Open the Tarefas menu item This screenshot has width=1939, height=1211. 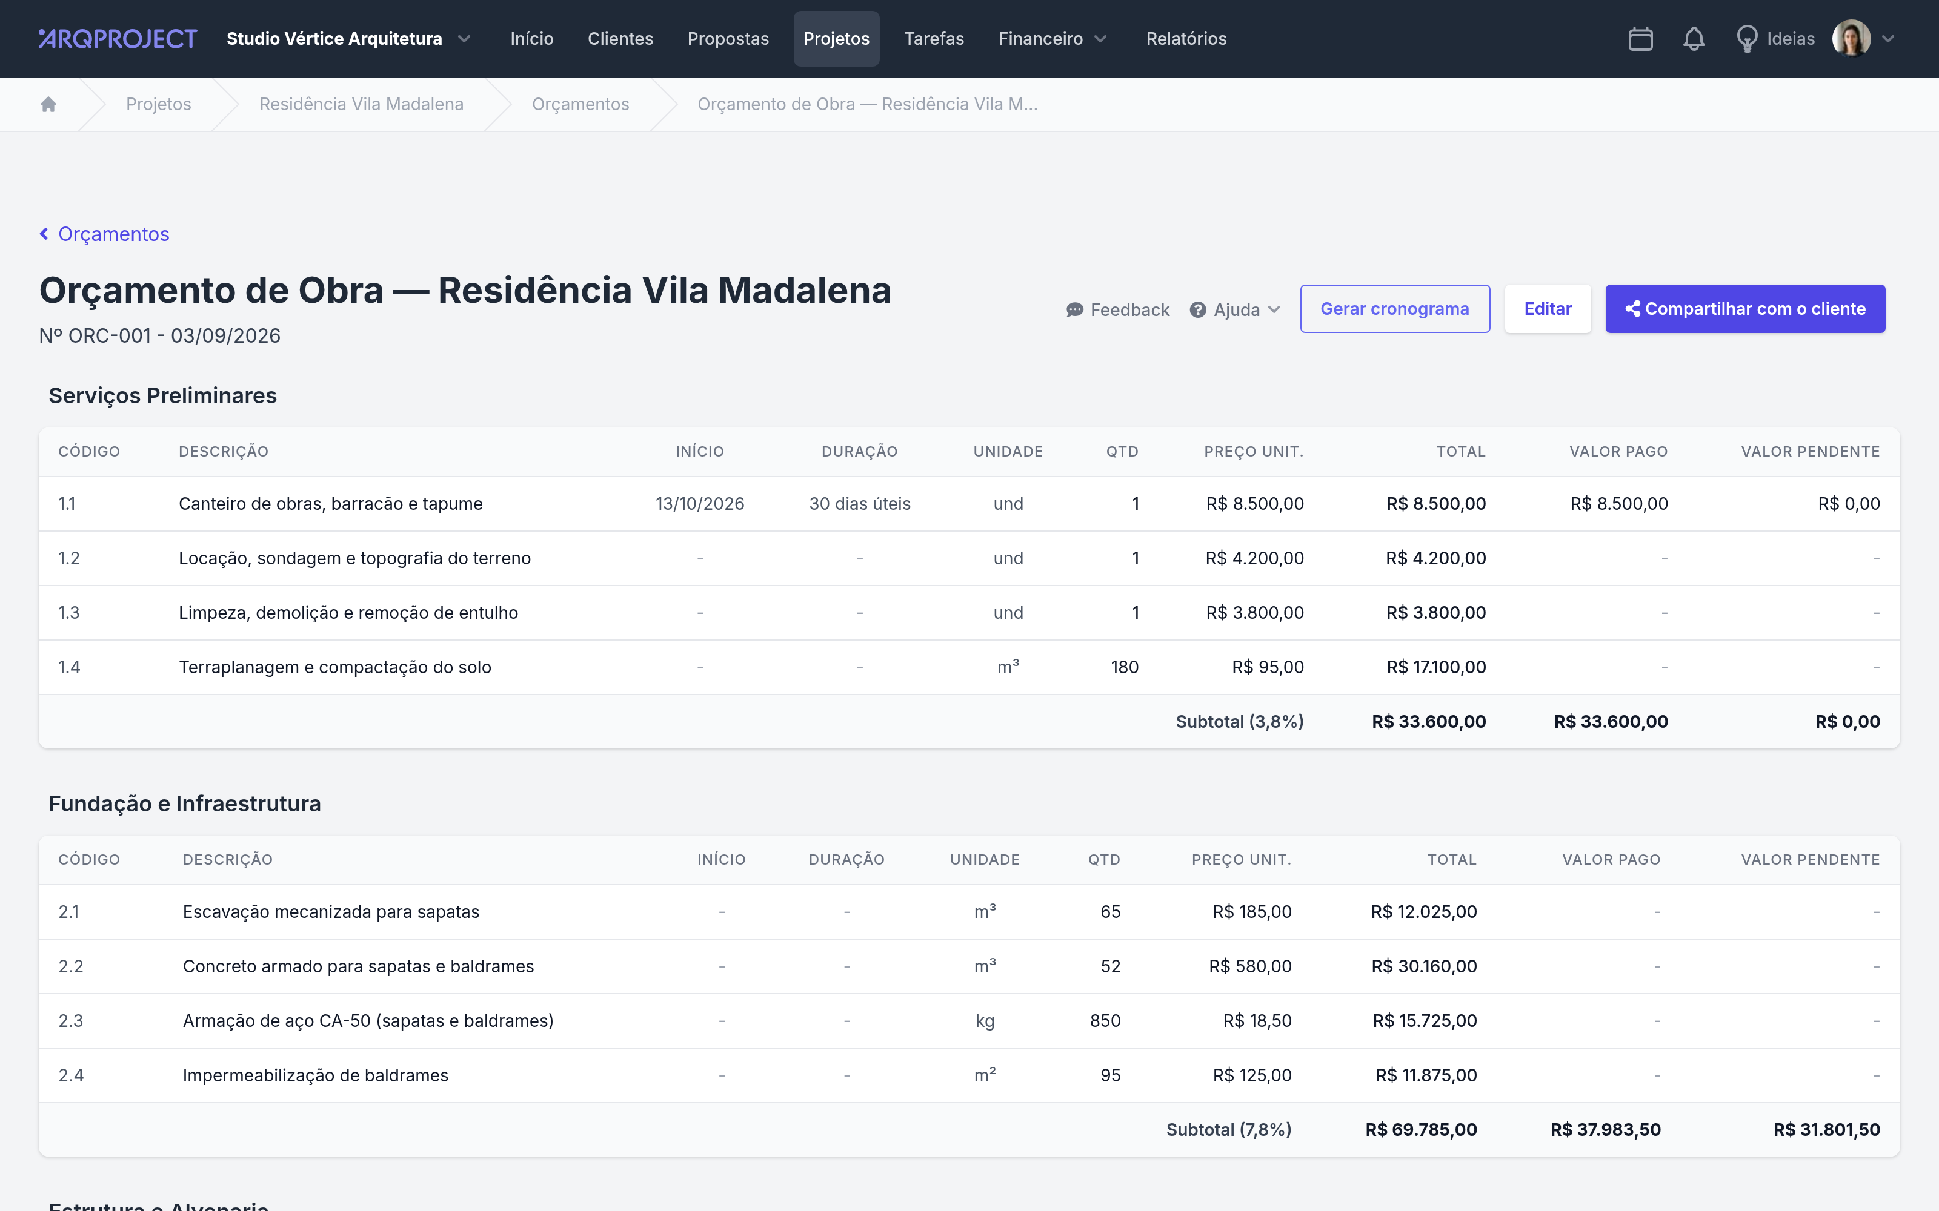click(933, 38)
